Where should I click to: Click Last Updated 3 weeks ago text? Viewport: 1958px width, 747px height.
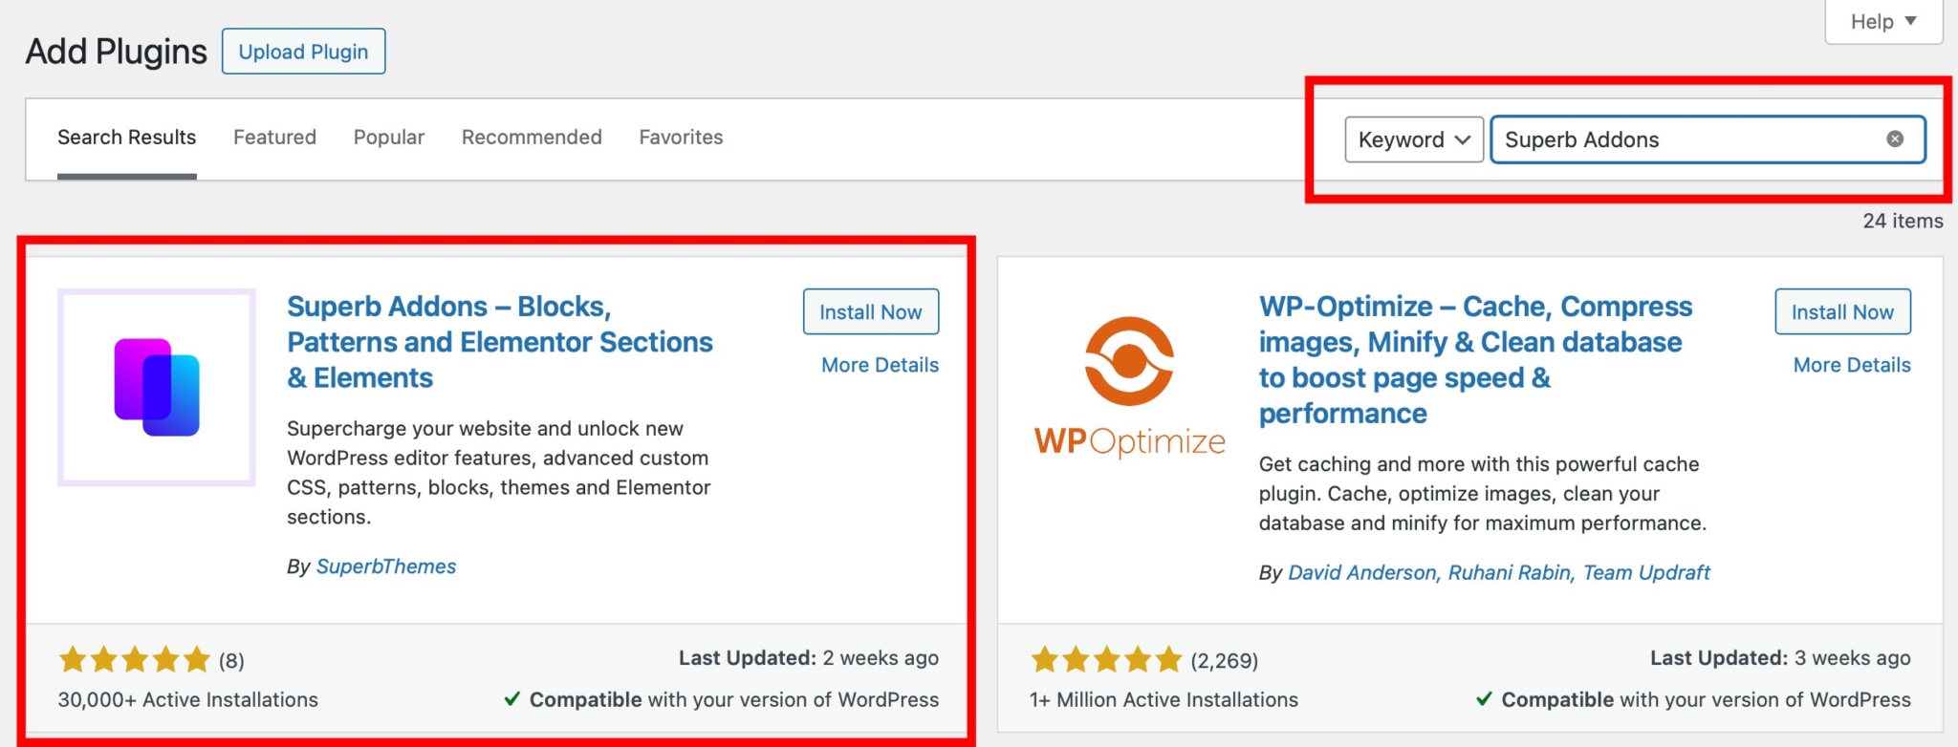tap(1780, 658)
